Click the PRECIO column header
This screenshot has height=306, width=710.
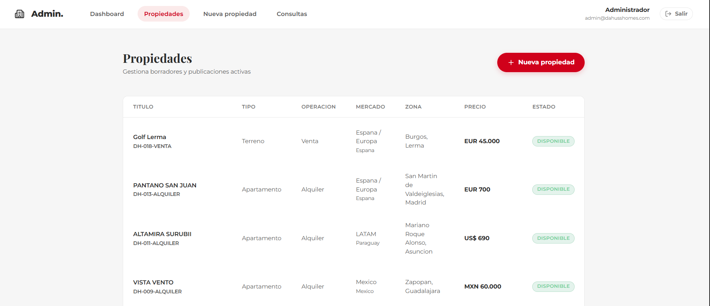click(475, 107)
